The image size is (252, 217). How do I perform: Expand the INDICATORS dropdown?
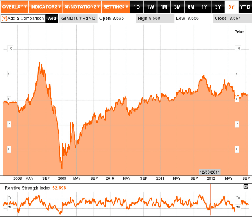pyautogui.click(x=46, y=7)
